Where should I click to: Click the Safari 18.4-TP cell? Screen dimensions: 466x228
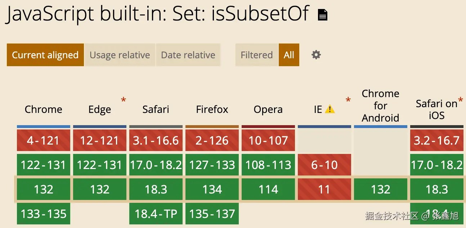[x=156, y=214]
